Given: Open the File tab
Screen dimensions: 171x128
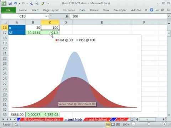Looking at the screenshot, I should click(x=9, y=10).
